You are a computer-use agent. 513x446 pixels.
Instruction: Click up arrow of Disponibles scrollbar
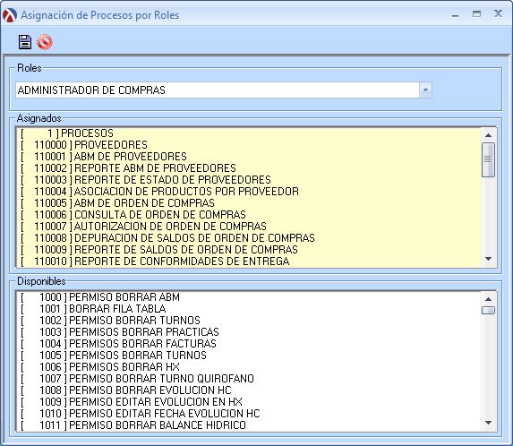488,299
